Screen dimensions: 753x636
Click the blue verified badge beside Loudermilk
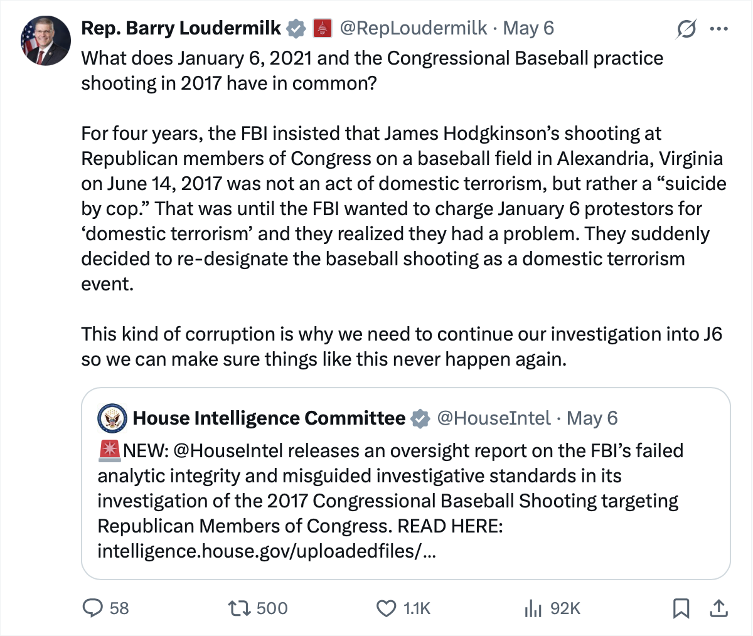click(296, 28)
